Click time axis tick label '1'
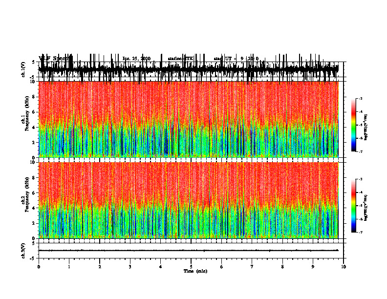This screenshot has height=299, width=387. coord(69,267)
